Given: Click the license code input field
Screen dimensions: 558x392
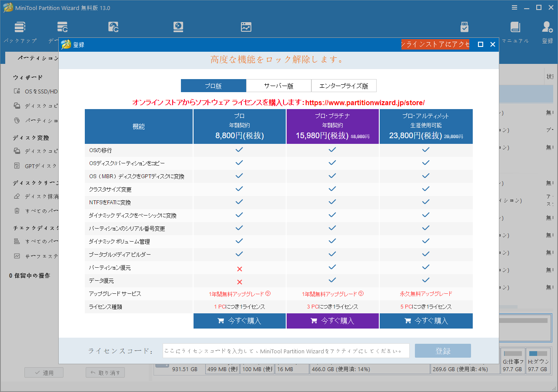Looking at the screenshot, I should click(x=286, y=351).
